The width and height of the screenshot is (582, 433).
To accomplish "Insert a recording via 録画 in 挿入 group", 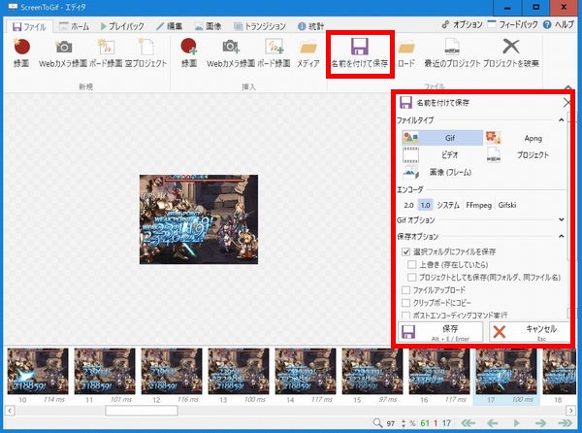I will pos(189,52).
